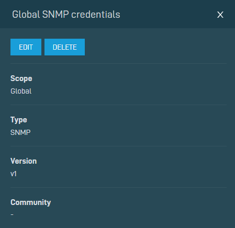Screen dimensions: 235x228
Task: Select the SNMP value under Type
Action: pyautogui.click(x=20, y=132)
